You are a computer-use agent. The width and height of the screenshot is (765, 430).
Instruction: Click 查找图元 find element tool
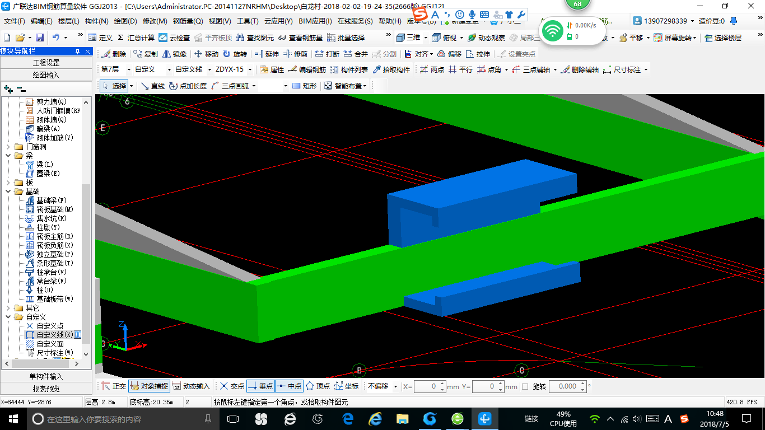click(x=255, y=38)
